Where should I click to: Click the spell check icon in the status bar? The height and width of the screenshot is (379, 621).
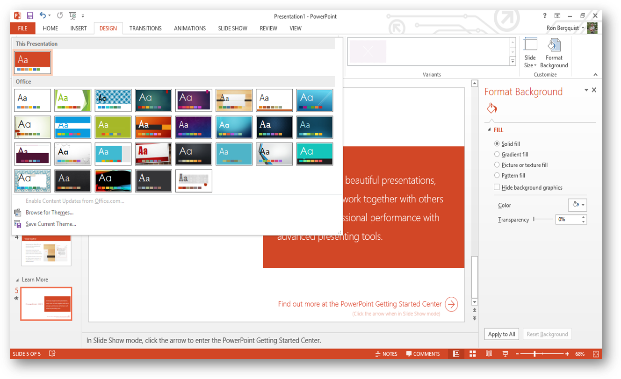pyautogui.click(x=52, y=354)
